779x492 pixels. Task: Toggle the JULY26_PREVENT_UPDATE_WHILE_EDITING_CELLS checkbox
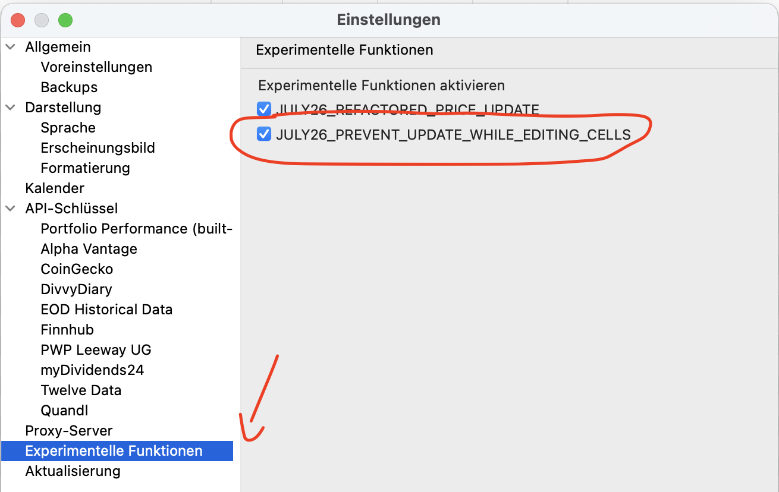tap(264, 134)
